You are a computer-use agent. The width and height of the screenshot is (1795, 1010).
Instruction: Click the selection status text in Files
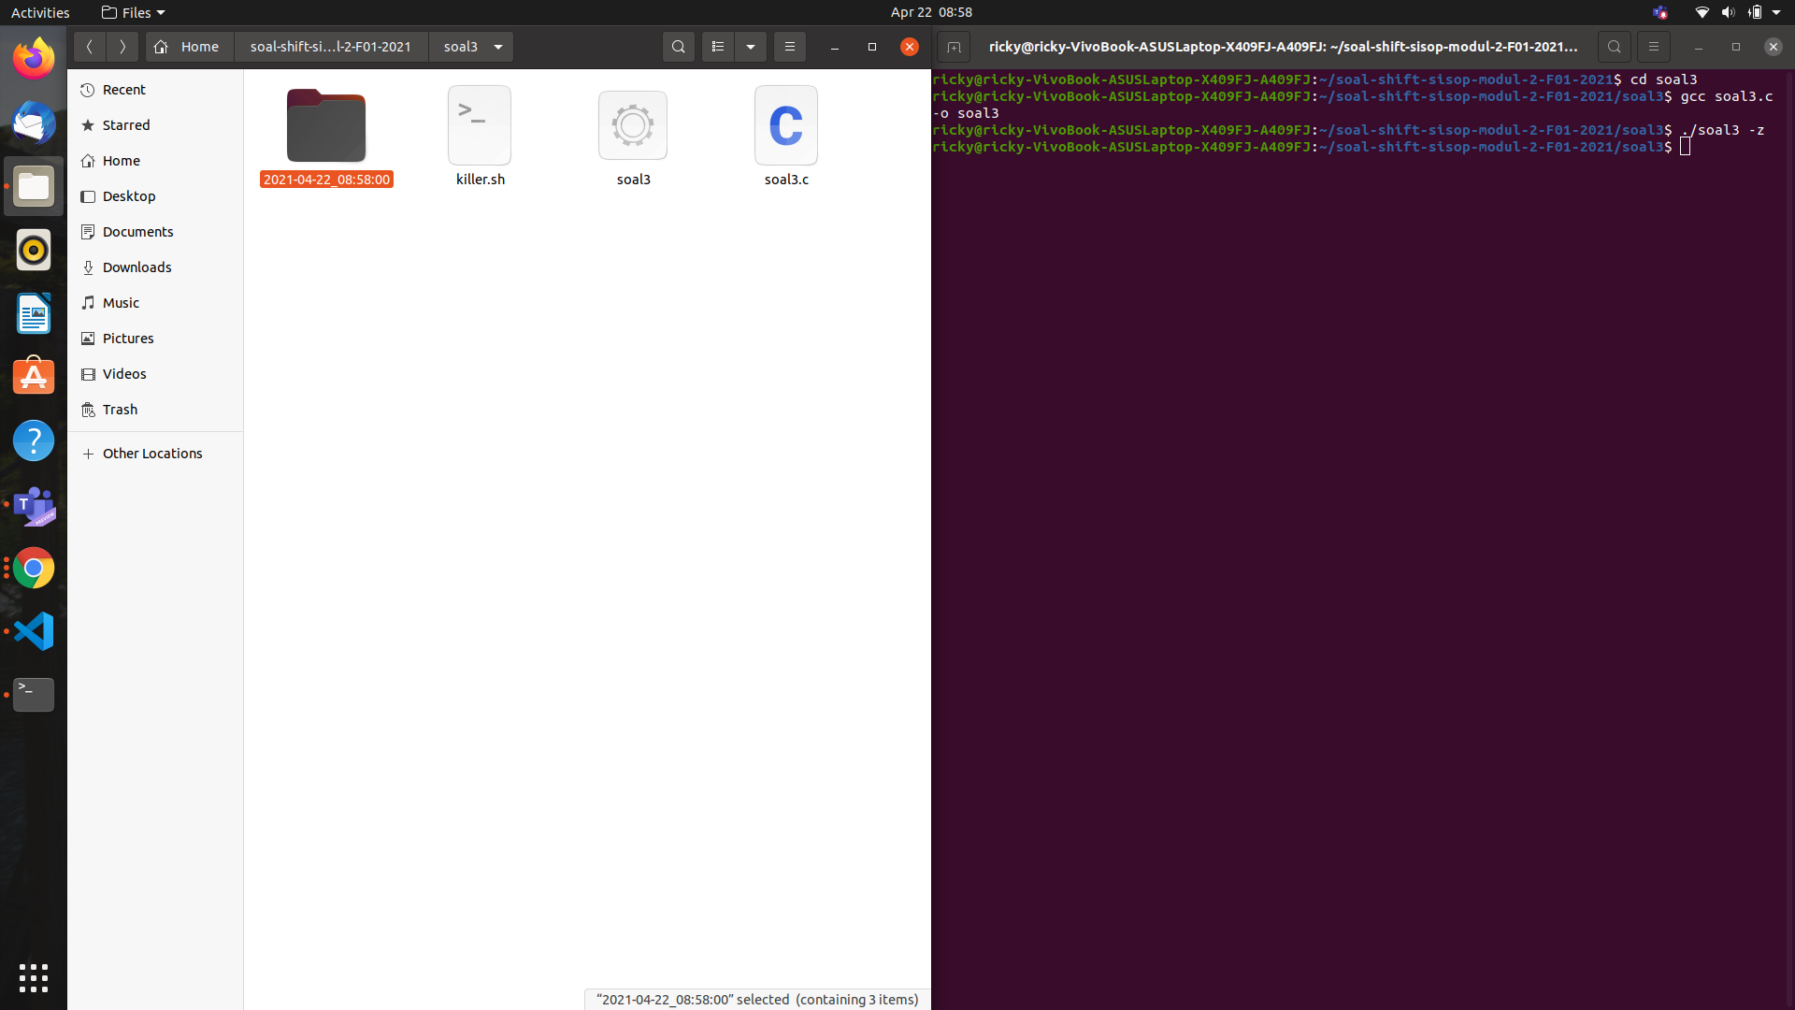click(757, 1000)
